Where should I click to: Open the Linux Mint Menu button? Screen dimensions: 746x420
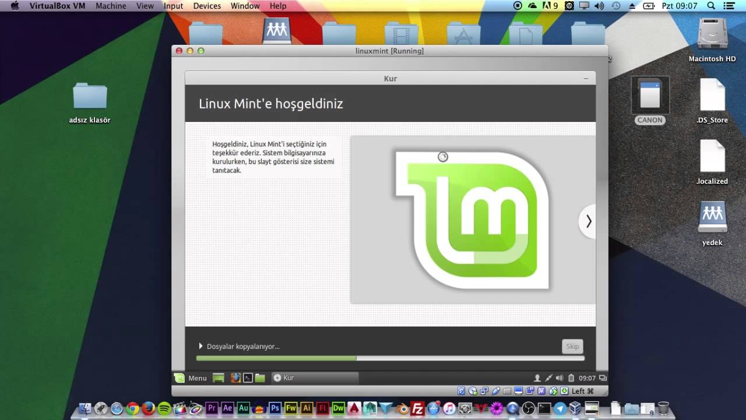click(191, 378)
